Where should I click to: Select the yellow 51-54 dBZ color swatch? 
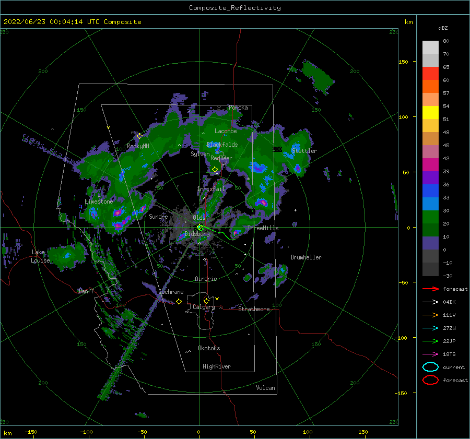430,113
